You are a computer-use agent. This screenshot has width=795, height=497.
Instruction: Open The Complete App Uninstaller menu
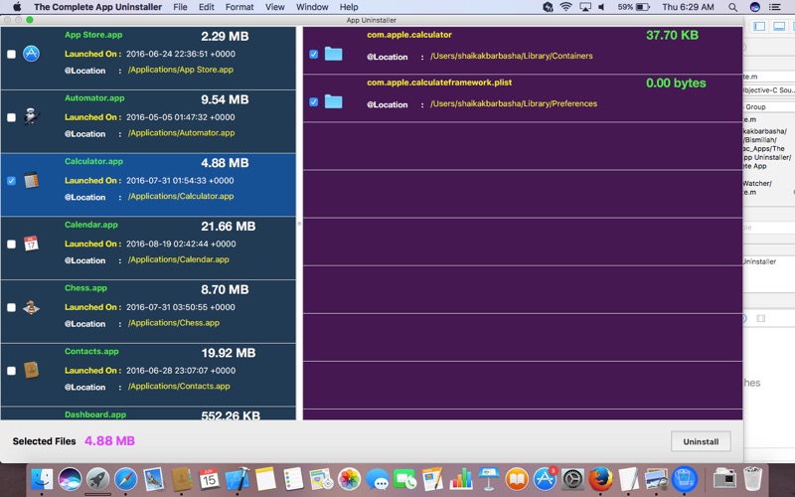(x=97, y=7)
